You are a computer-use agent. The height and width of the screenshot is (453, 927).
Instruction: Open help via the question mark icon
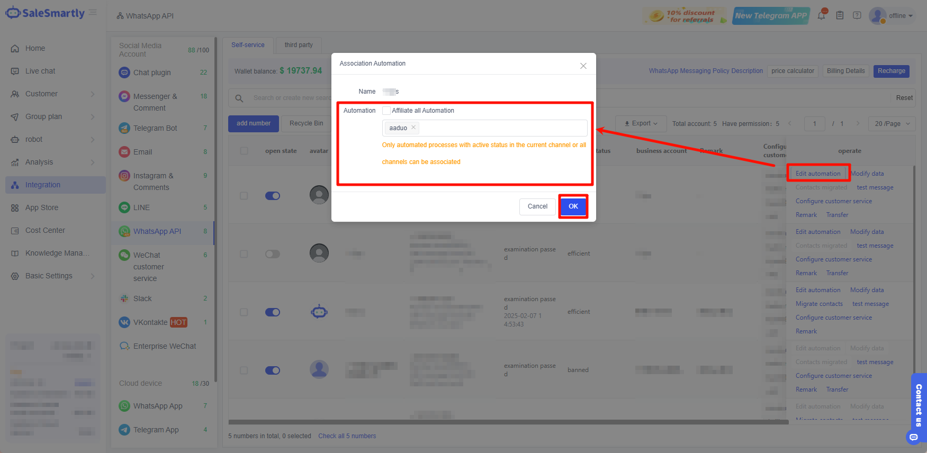[x=857, y=15]
